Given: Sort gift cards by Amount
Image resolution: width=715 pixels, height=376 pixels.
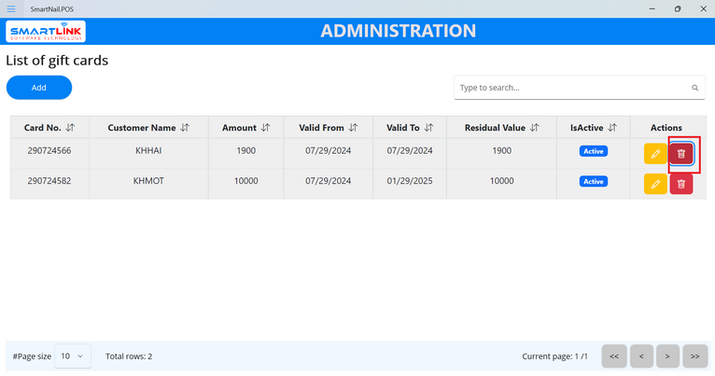Looking at the screenshot, I should 265,128.
